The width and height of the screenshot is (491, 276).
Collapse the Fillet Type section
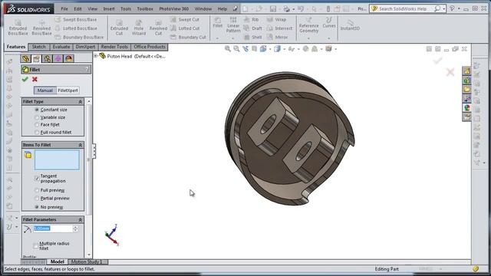tap(80, 102)
